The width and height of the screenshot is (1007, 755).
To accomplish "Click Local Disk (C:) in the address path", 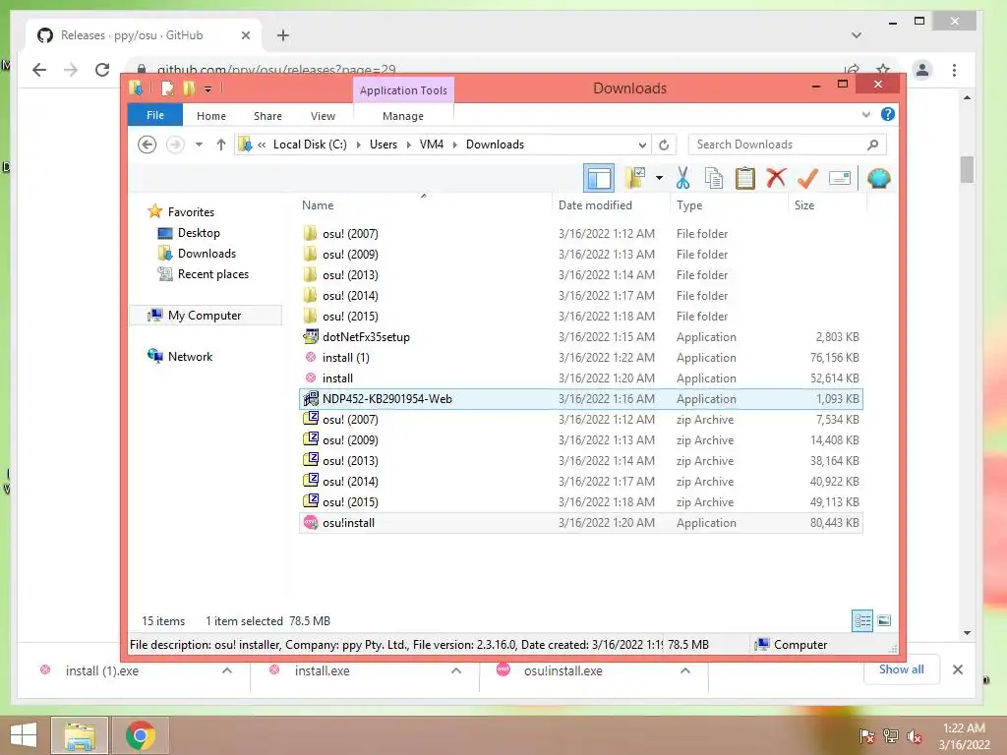I will point(310,145).
